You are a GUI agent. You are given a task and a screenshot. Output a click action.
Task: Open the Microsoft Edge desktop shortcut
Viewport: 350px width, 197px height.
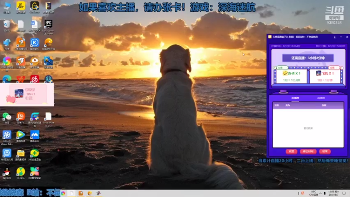(7, 79)
